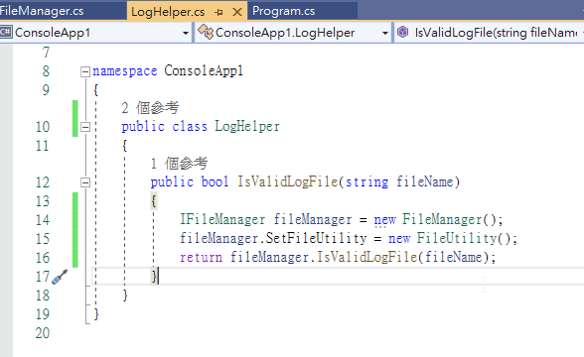Click 'SetFileUtility' on line 15
584x357 pixels.
coord(316,238)
